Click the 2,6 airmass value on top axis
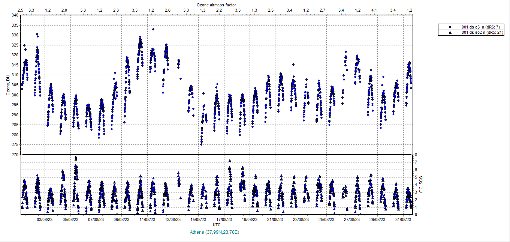 168,10
